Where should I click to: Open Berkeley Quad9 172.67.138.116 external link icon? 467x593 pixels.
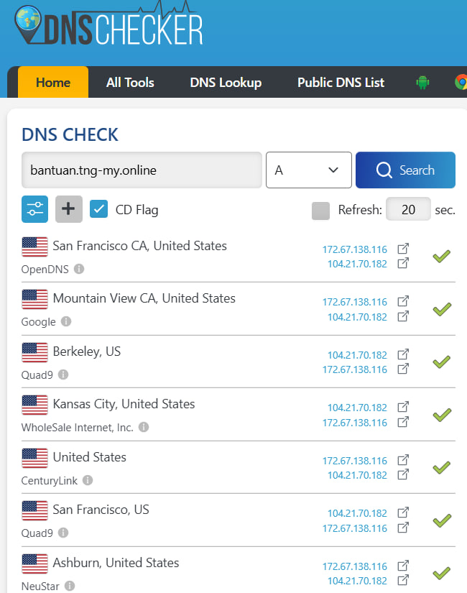pyautogui.click(x=403, y=369)
